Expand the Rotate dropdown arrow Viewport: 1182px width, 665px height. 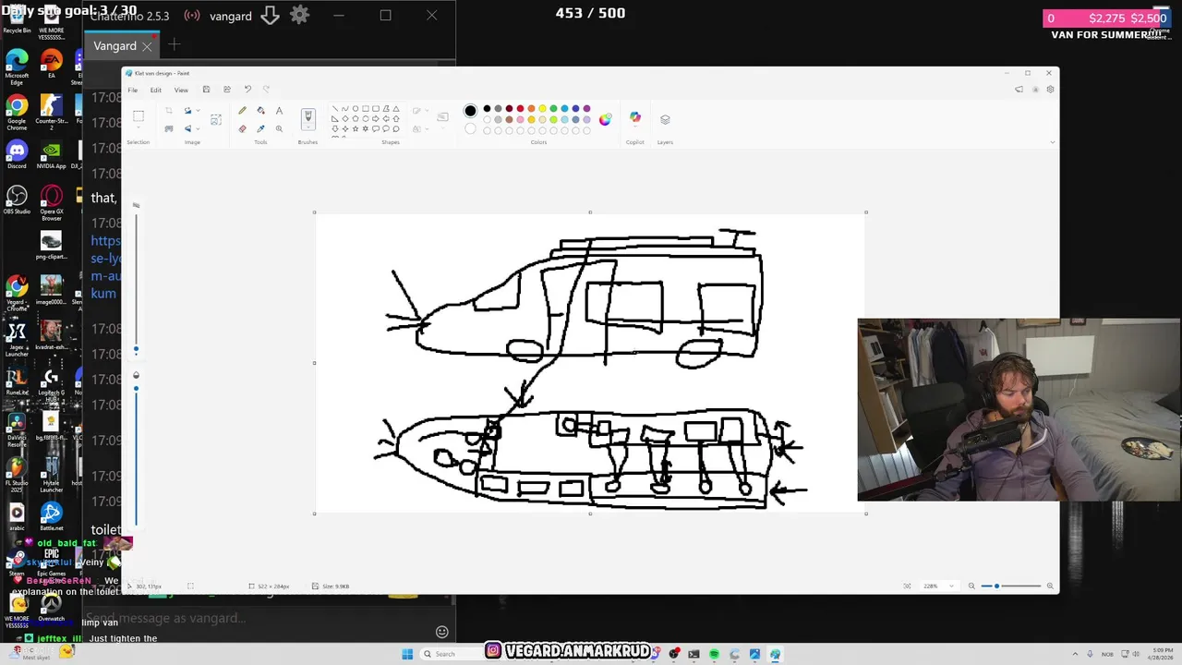coord(198,111)
